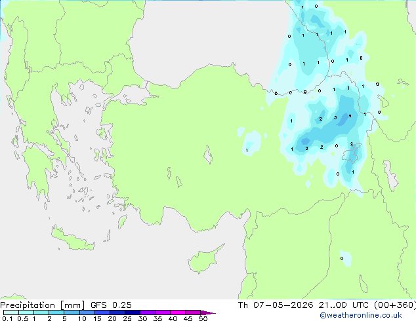Click the 20–25 mm legend swatch
The width and height of the screenshot is (416, 321).
(x=117, y=312)
